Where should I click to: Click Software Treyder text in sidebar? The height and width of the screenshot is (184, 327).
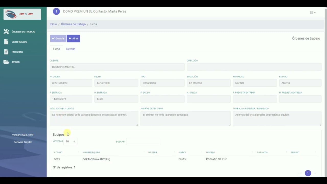(x=23, y=142)
